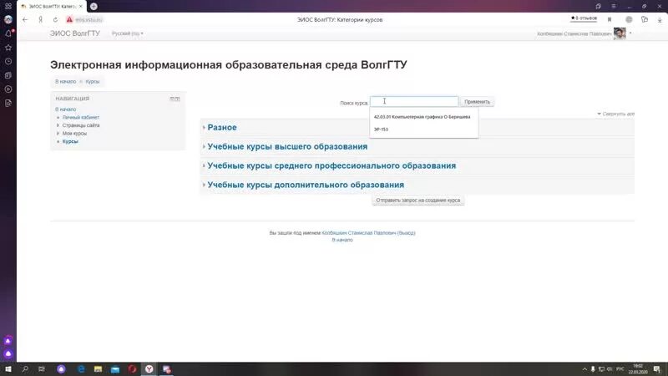Open a new tab with plus button
This screenshot has width=668, height=376.
[x=94, y=7]
